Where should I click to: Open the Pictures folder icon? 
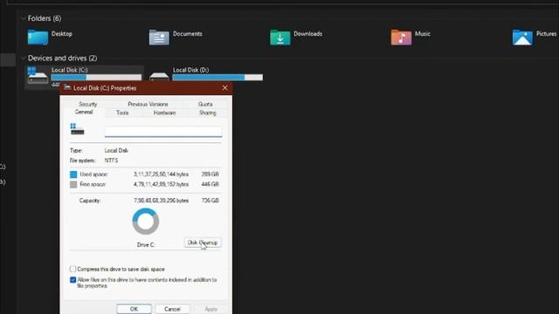[x=522, y=38]
